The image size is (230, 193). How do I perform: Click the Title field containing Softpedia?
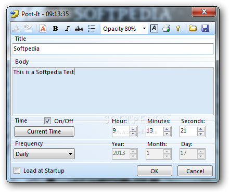113,49
